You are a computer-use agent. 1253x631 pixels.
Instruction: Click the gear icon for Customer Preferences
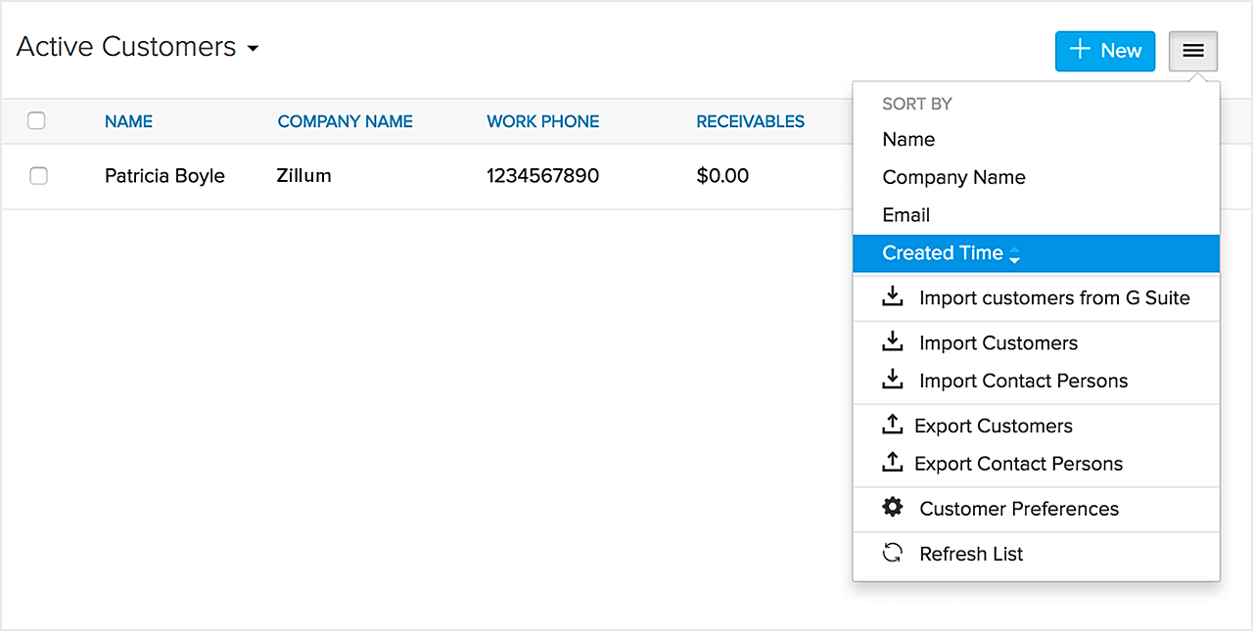(892, 508)
